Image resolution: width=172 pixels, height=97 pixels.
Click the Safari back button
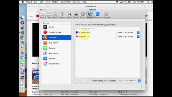[x=39, y=6]
